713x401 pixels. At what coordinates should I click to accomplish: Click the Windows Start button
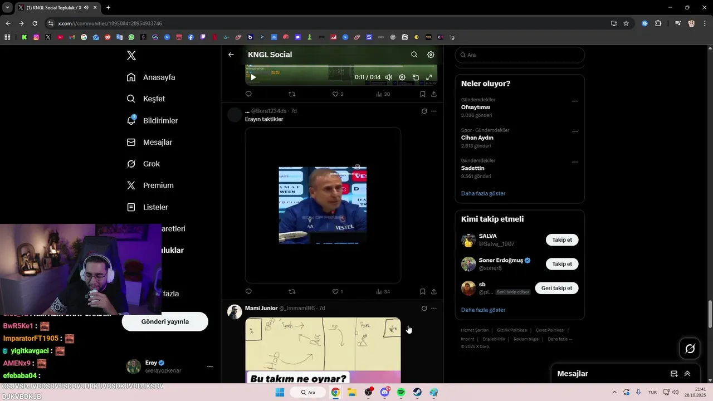click(280, 392)
